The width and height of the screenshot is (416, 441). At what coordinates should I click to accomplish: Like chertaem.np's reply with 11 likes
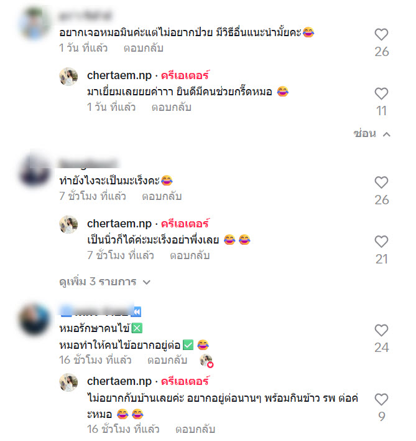[381, 93]
